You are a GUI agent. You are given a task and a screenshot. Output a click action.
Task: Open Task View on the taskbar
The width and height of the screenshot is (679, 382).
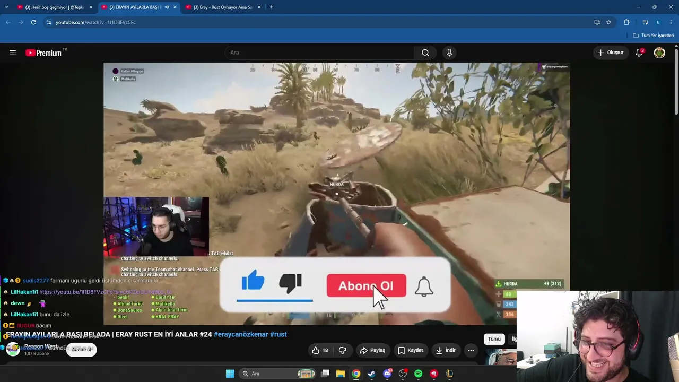pyautogui.click(x=325, y=374)
